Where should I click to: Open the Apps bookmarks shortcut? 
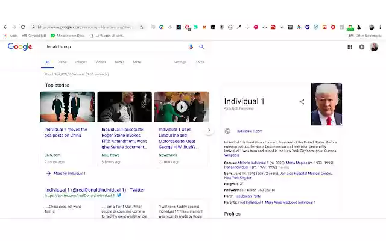[x=10, y=36]
